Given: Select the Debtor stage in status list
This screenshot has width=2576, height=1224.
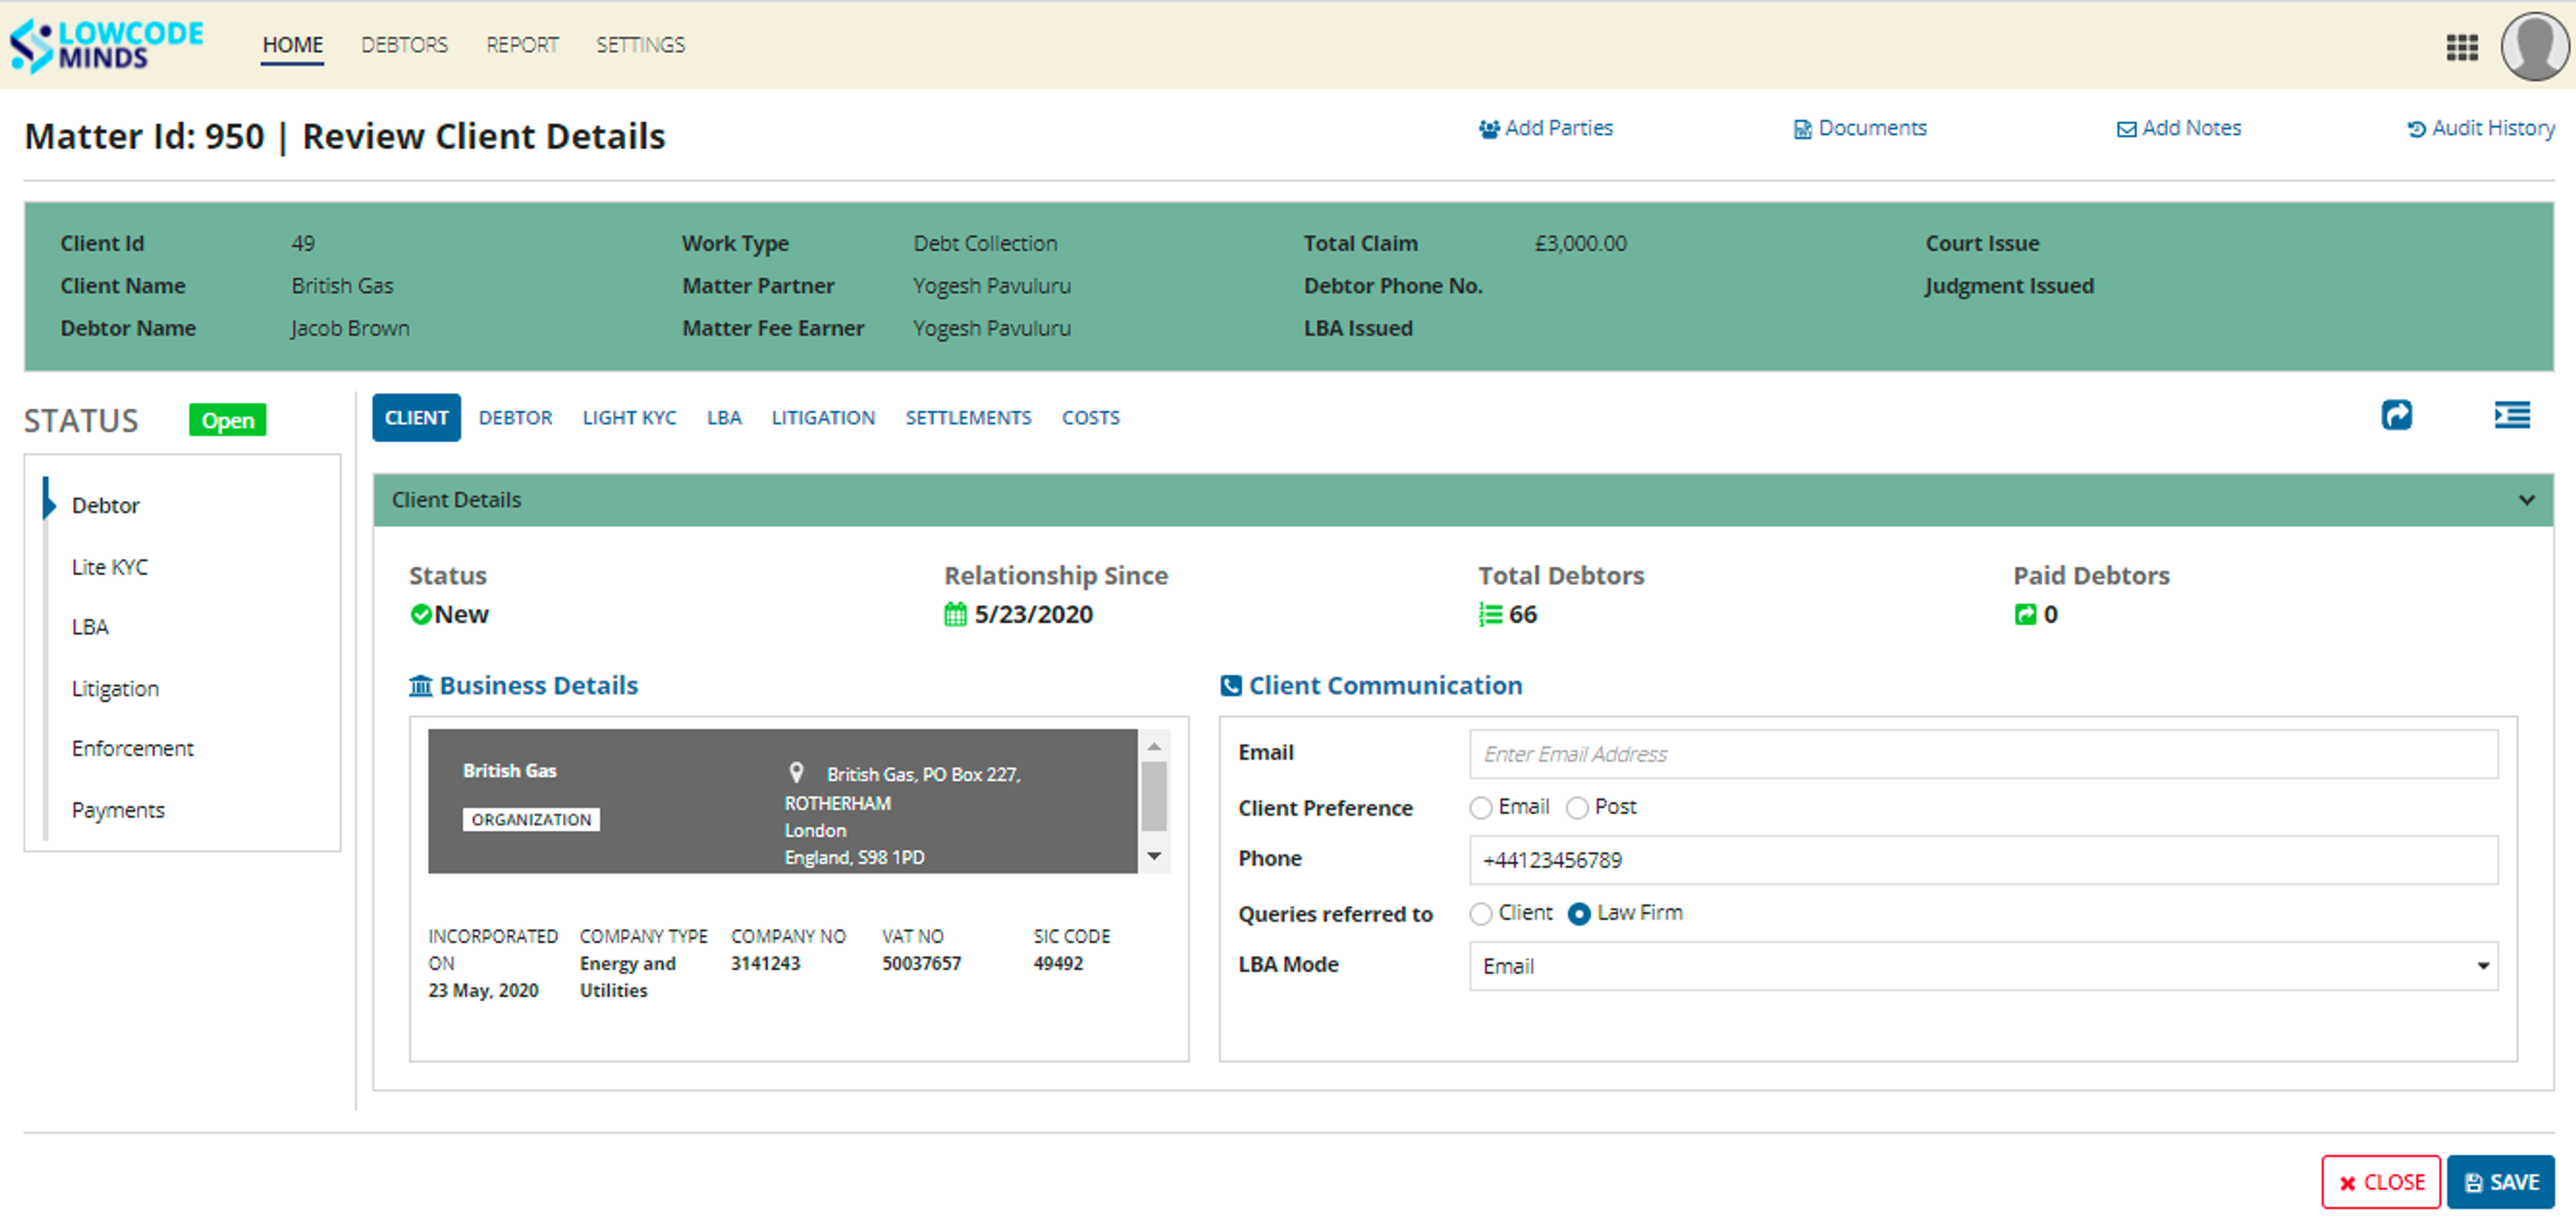Looking at the screenshot, I should pos(105,506).
